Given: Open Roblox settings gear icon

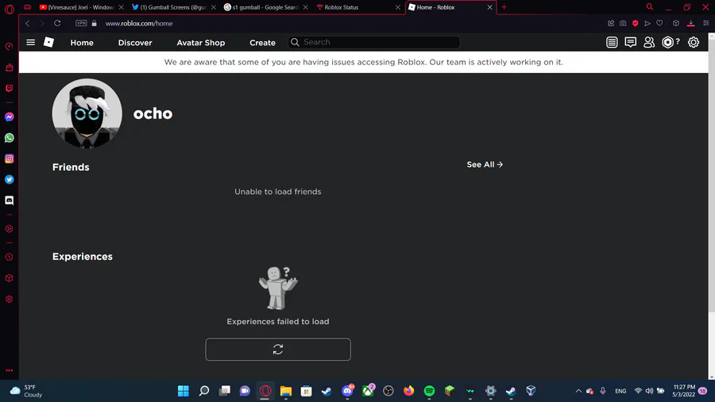Looking at the screenshot, I should (x=693, y=42).
